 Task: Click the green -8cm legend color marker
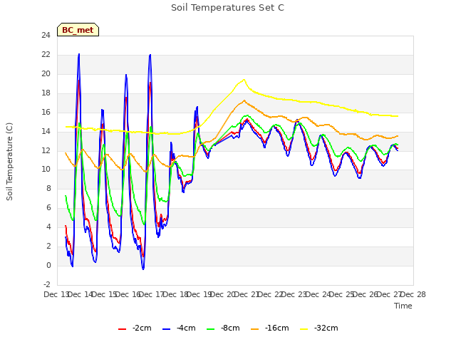tap(210, 329)
